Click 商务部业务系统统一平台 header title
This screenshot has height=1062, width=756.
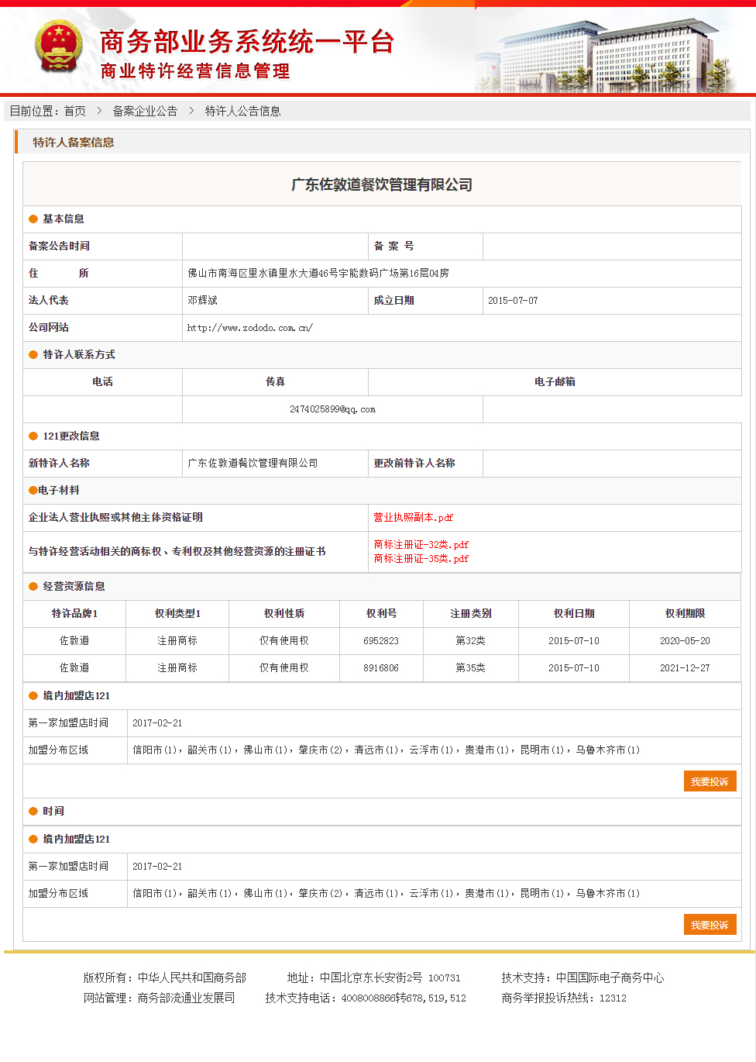click(x=248, y=42)
